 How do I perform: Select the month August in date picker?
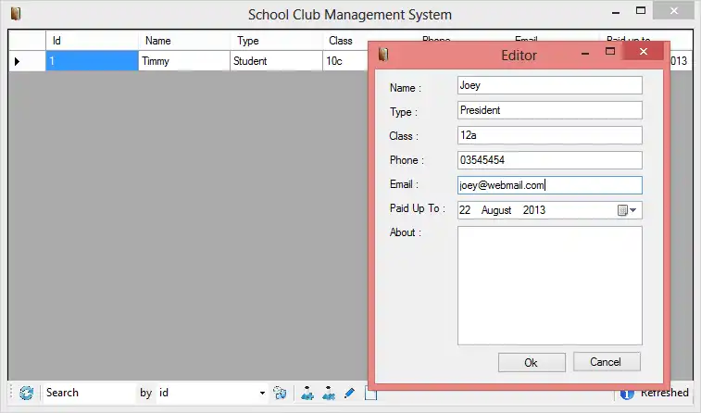coord(496,210)
